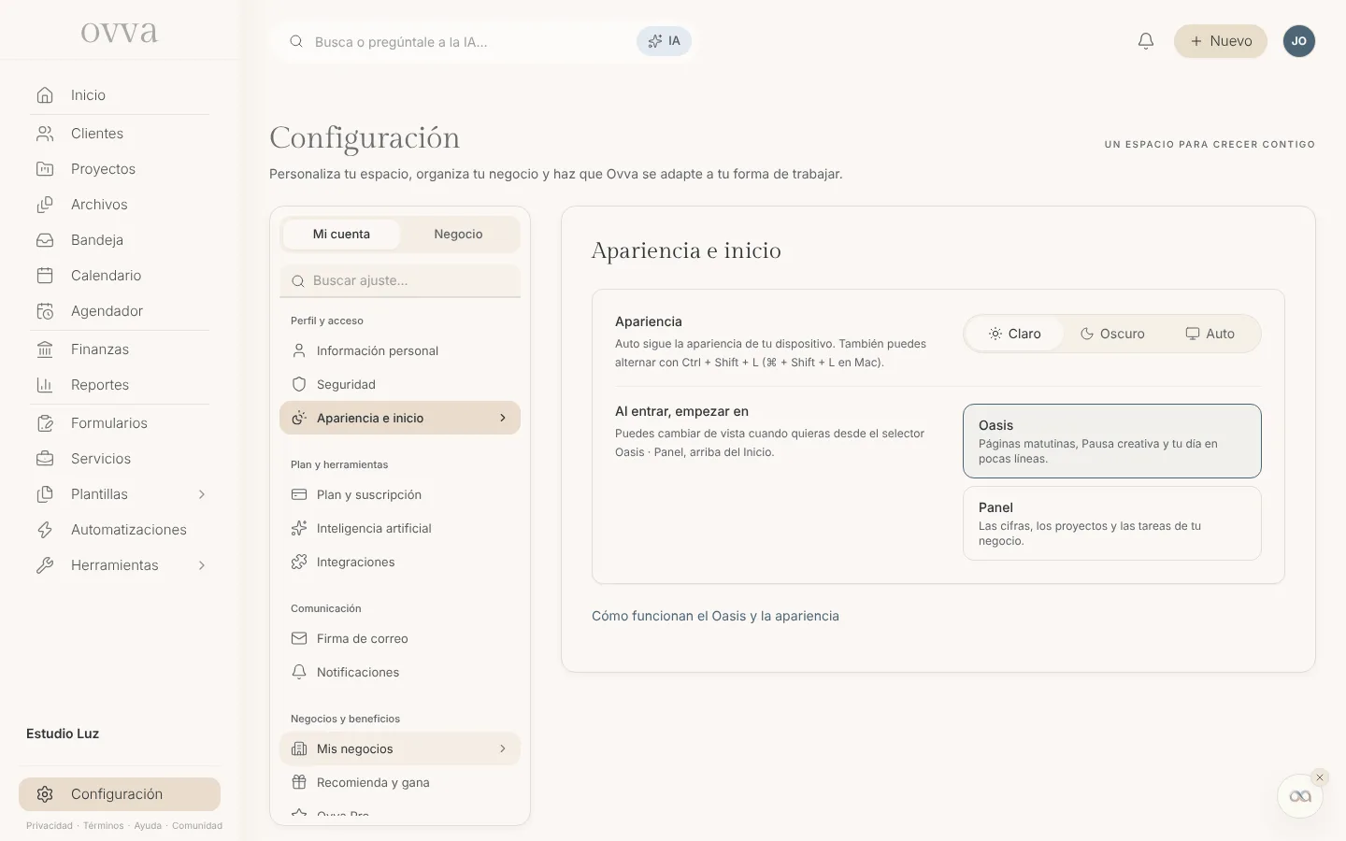Open Cómo funcionan el Oasis link
1346x841 pixels.
tap(715, 616)
